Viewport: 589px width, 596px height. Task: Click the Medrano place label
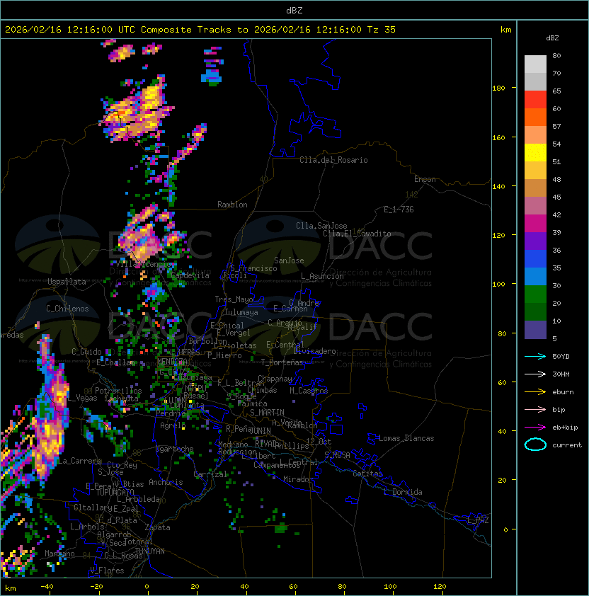click(x=233, y=445)
